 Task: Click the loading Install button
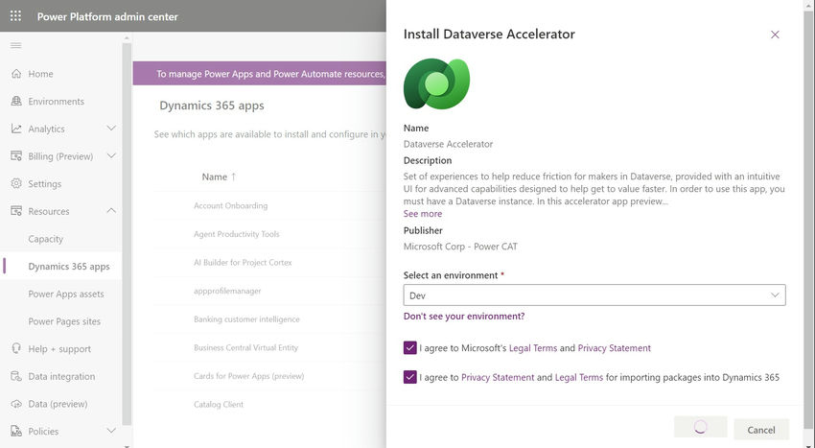pos(700,427)
